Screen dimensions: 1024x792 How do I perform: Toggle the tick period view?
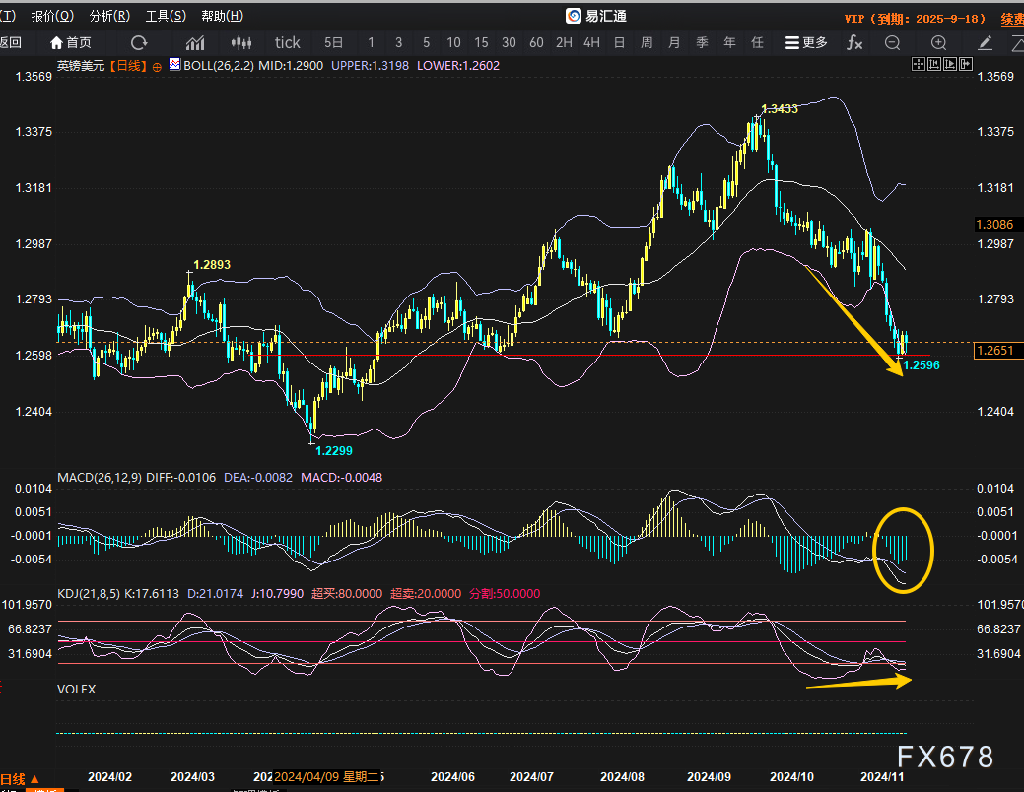(287, 42)
